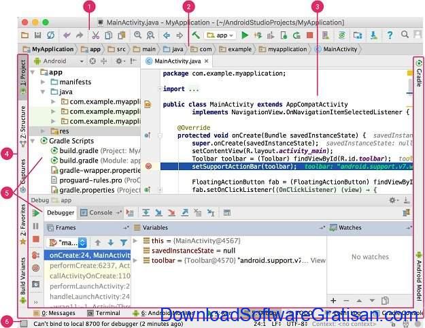Click the Add watch plus icon
Screen dimensions: 425x328
pos(333,301)
